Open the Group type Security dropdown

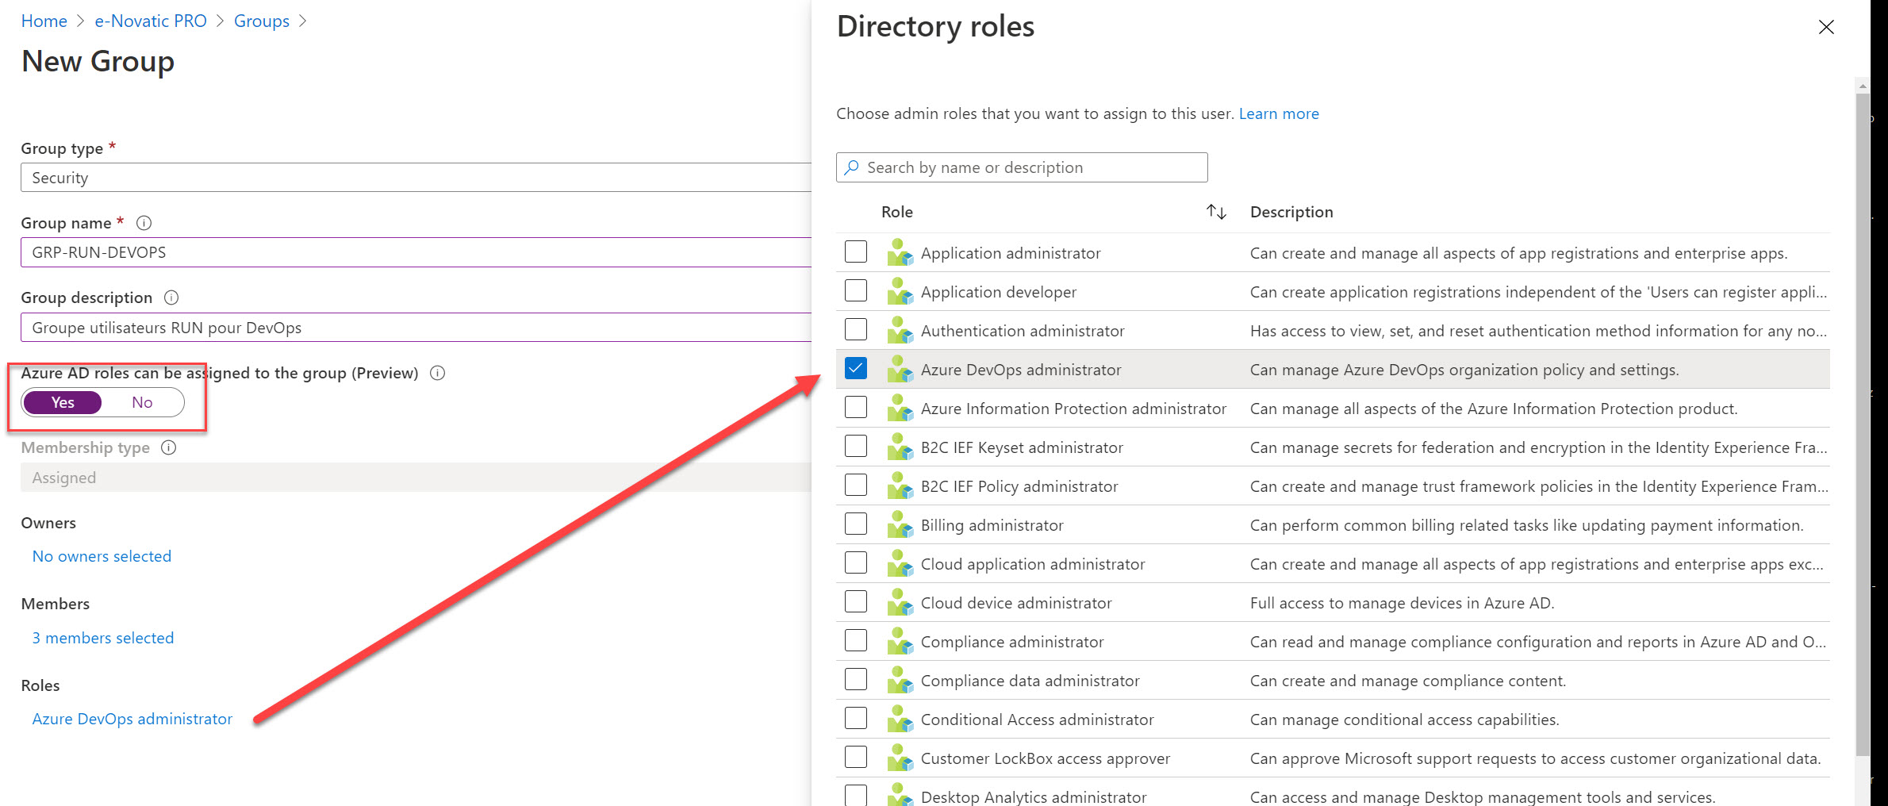(416, 178)
